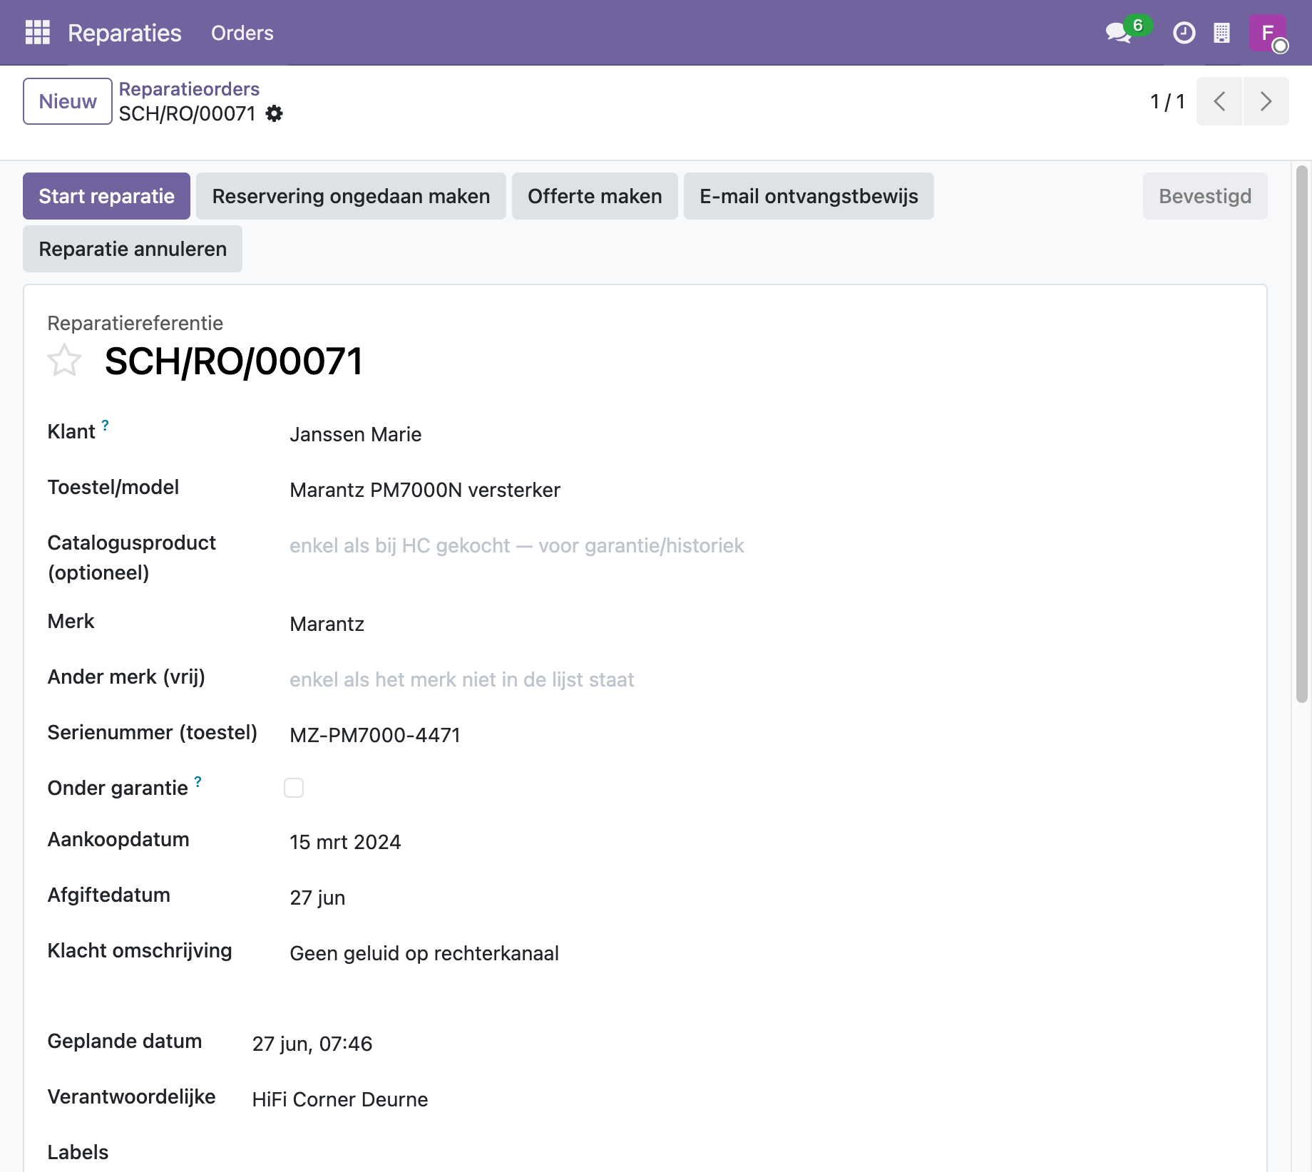Edit the Klant field Janssen Marie
The height and width of the screenshot is (1172, 1312).
point(766,434)
